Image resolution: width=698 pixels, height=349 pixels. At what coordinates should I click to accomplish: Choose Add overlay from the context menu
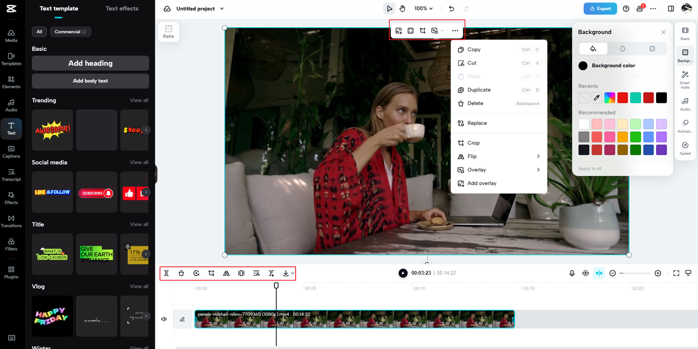tap(499, 183)
